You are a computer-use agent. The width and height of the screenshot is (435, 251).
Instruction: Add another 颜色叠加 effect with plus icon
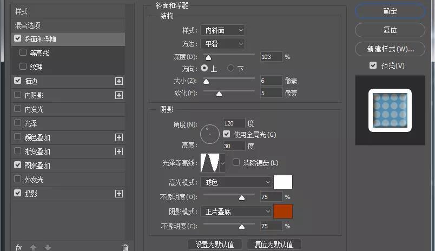point(119,137)
